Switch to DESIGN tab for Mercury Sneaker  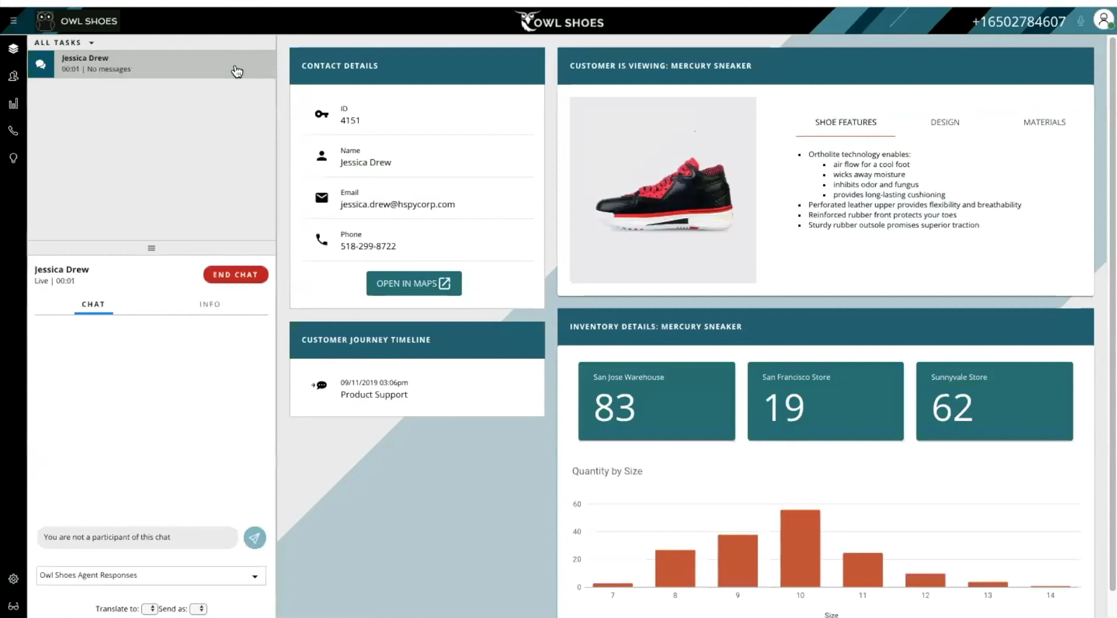coord(945,122)
